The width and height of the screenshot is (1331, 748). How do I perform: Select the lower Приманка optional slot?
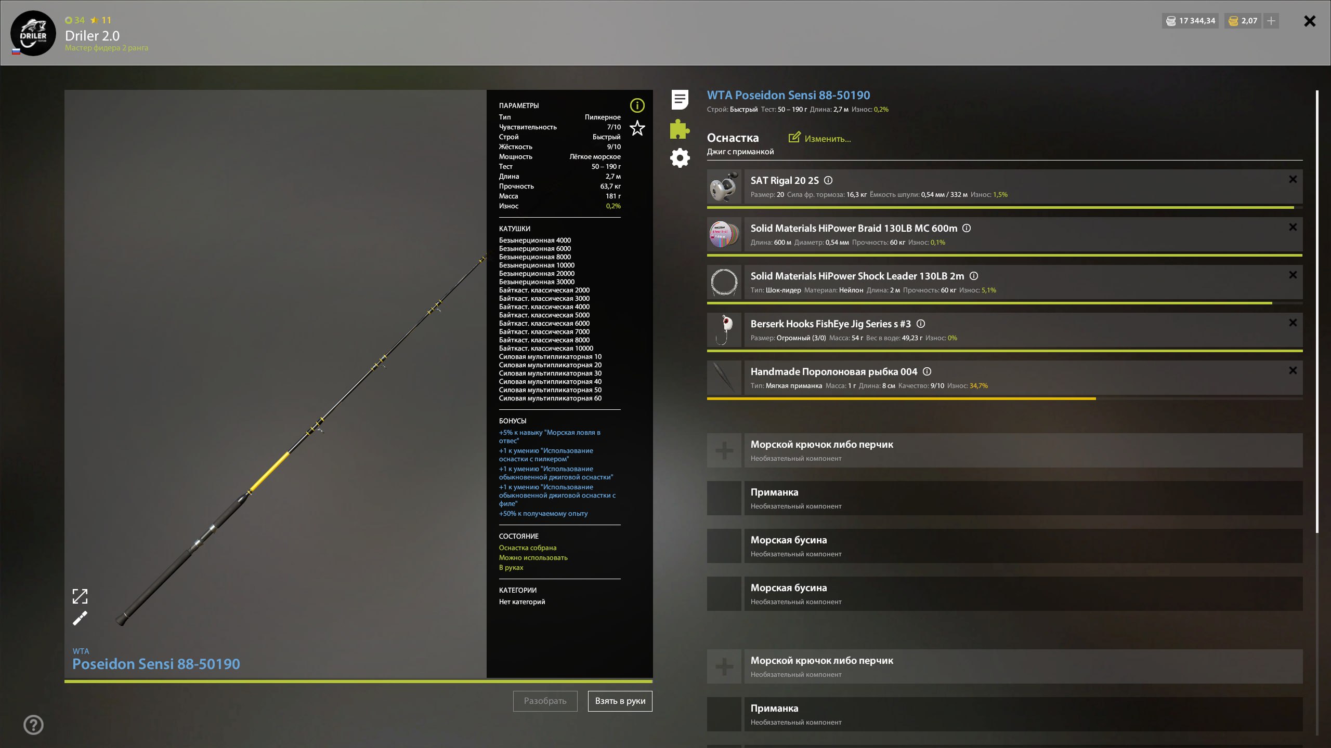(x=1004, y=714)
